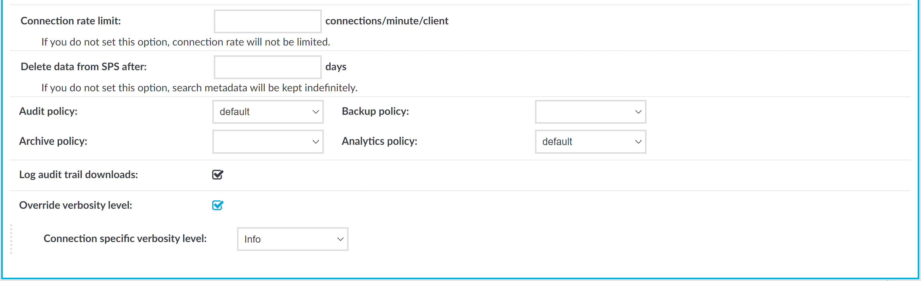This screenshot has width=921, height=281.
Task: Click the 'Delete data from SPS after:' label
Action: click(84, 67)
